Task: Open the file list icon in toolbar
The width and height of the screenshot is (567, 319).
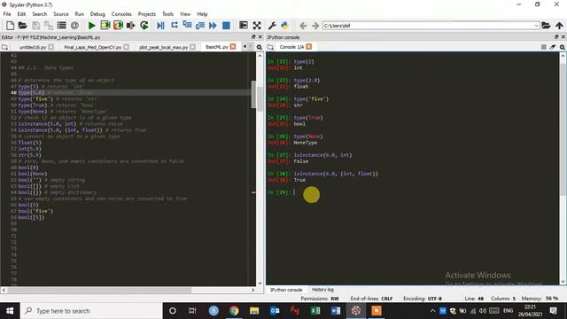Action: pos(61,26)
